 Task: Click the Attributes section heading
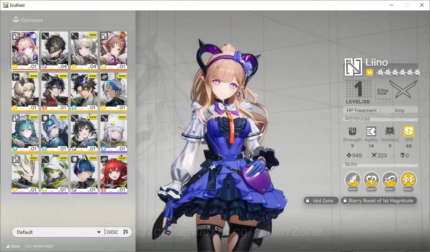pos(357,119)
